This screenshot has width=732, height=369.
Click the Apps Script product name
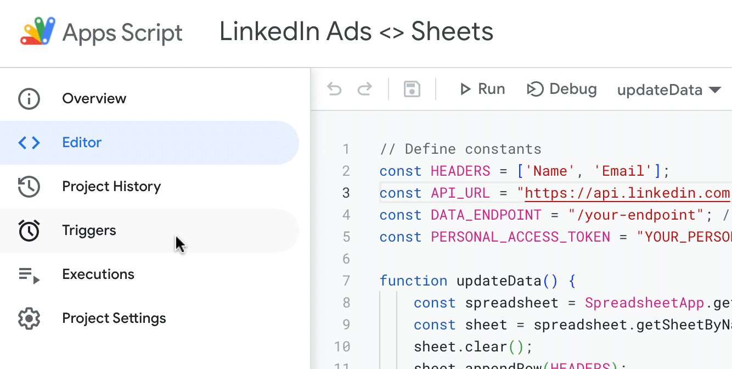pyautogui.click(x=122, y=33)
